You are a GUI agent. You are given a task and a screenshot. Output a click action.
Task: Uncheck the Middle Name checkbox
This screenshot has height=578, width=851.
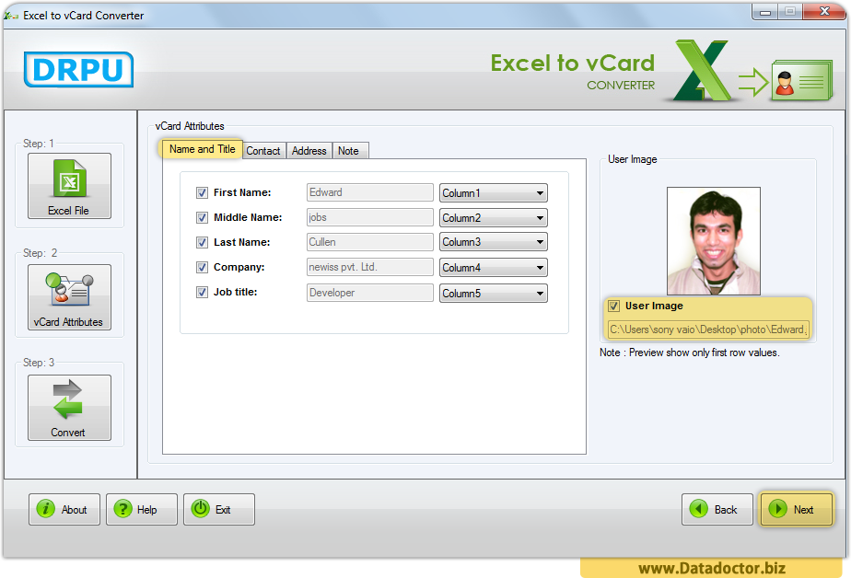pyautogui.click(x=202, y=217)
